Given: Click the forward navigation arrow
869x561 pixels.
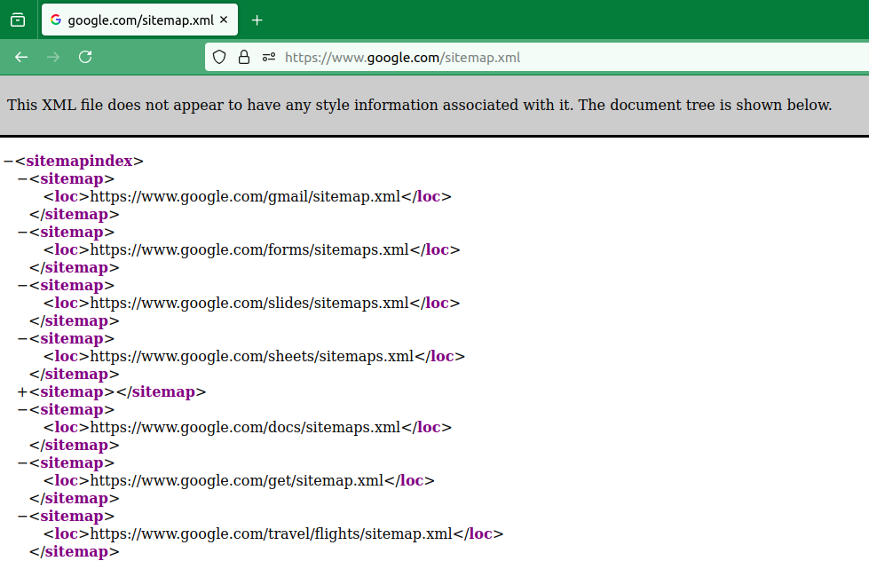Looking at the screenshot, I should coord(53,57).
